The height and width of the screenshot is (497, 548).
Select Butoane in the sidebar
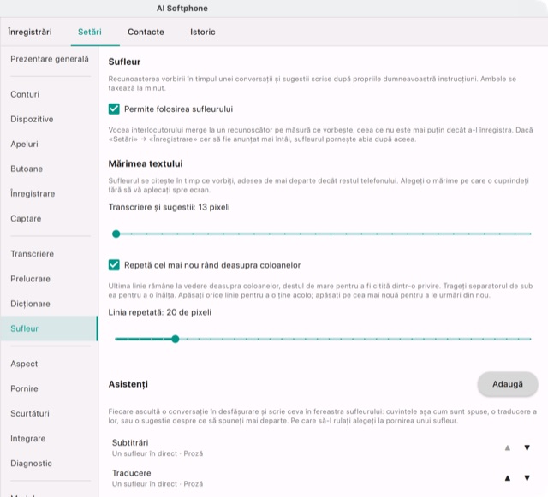(x=50, y=169)
